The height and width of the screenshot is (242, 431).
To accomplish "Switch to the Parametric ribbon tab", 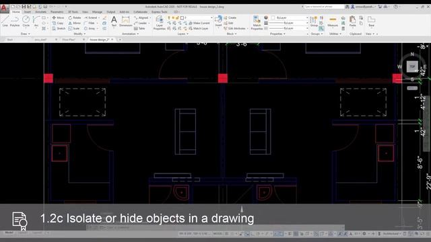I will 57,12.
